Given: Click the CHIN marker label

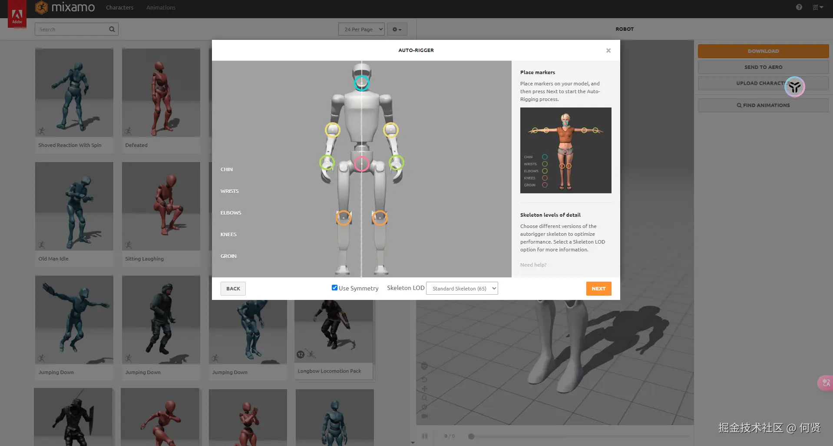Looking at the screenshot, I should pos(227,169).
